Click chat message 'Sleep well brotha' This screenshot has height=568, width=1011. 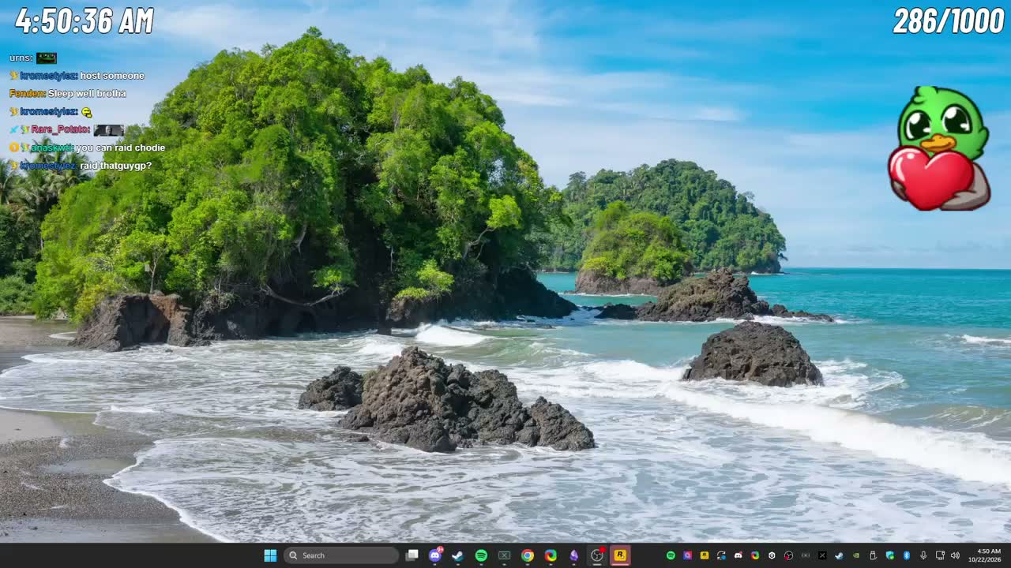pyautogui.click(x=87, y=93)
